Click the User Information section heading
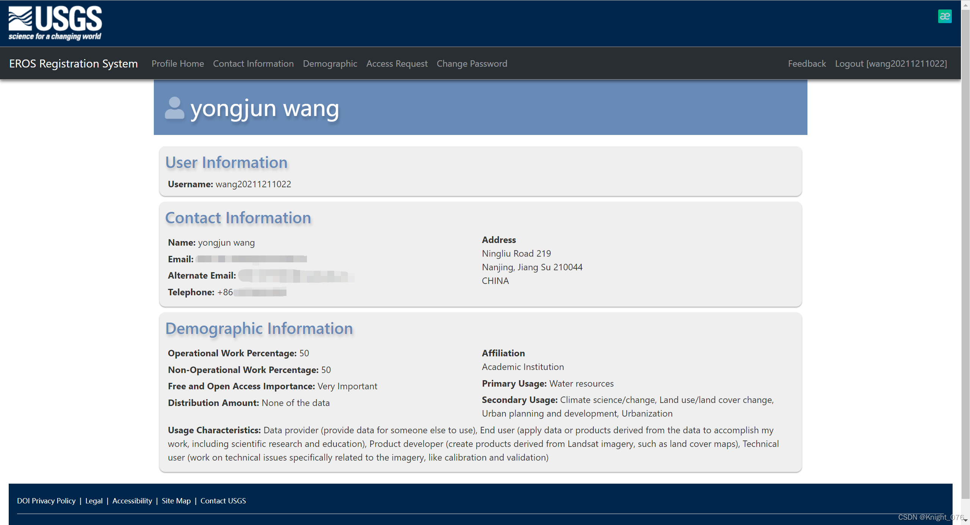Screen dimensions: 970x525 [x=226, y=163]
